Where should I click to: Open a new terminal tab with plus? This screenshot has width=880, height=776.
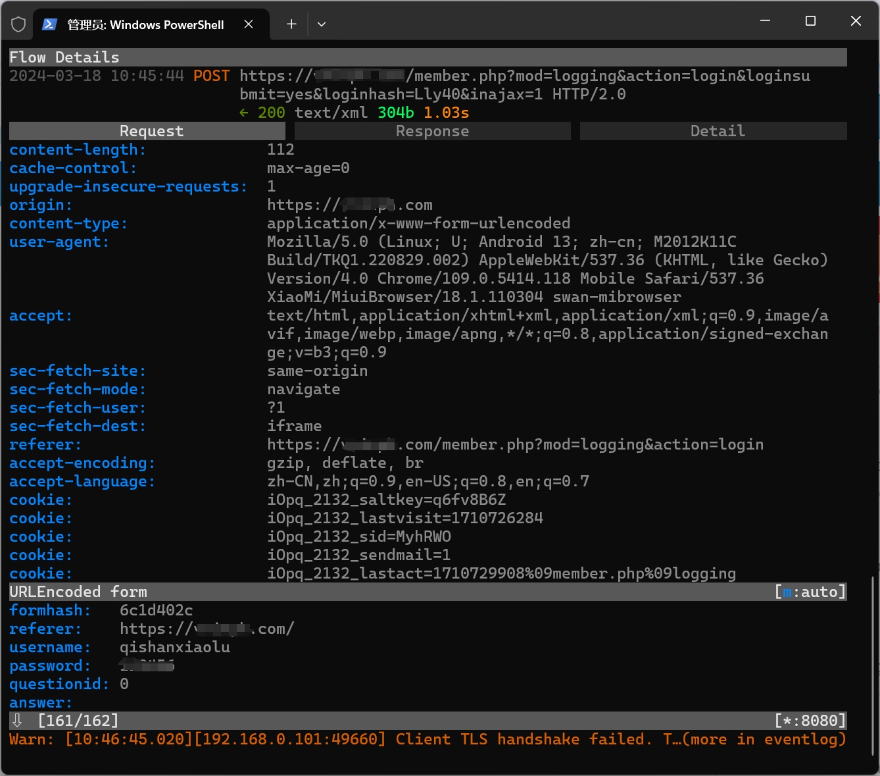291,24
